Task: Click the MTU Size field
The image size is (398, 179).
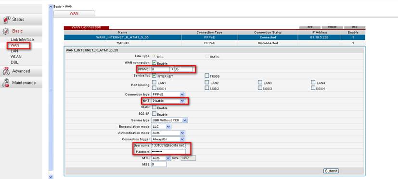Action: [188, 158]
